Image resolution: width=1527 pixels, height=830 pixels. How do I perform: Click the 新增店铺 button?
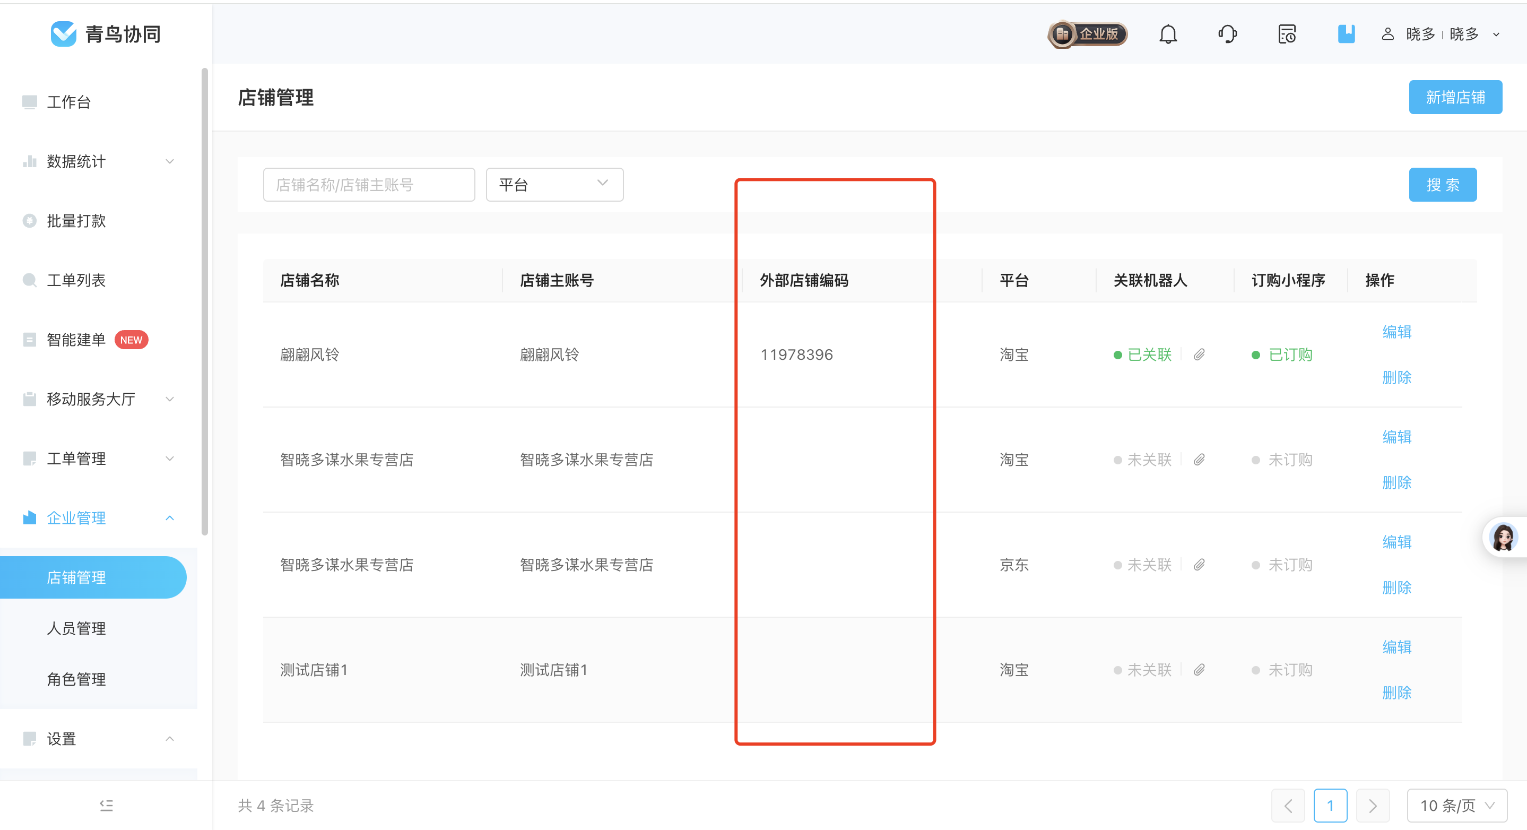1455,97
